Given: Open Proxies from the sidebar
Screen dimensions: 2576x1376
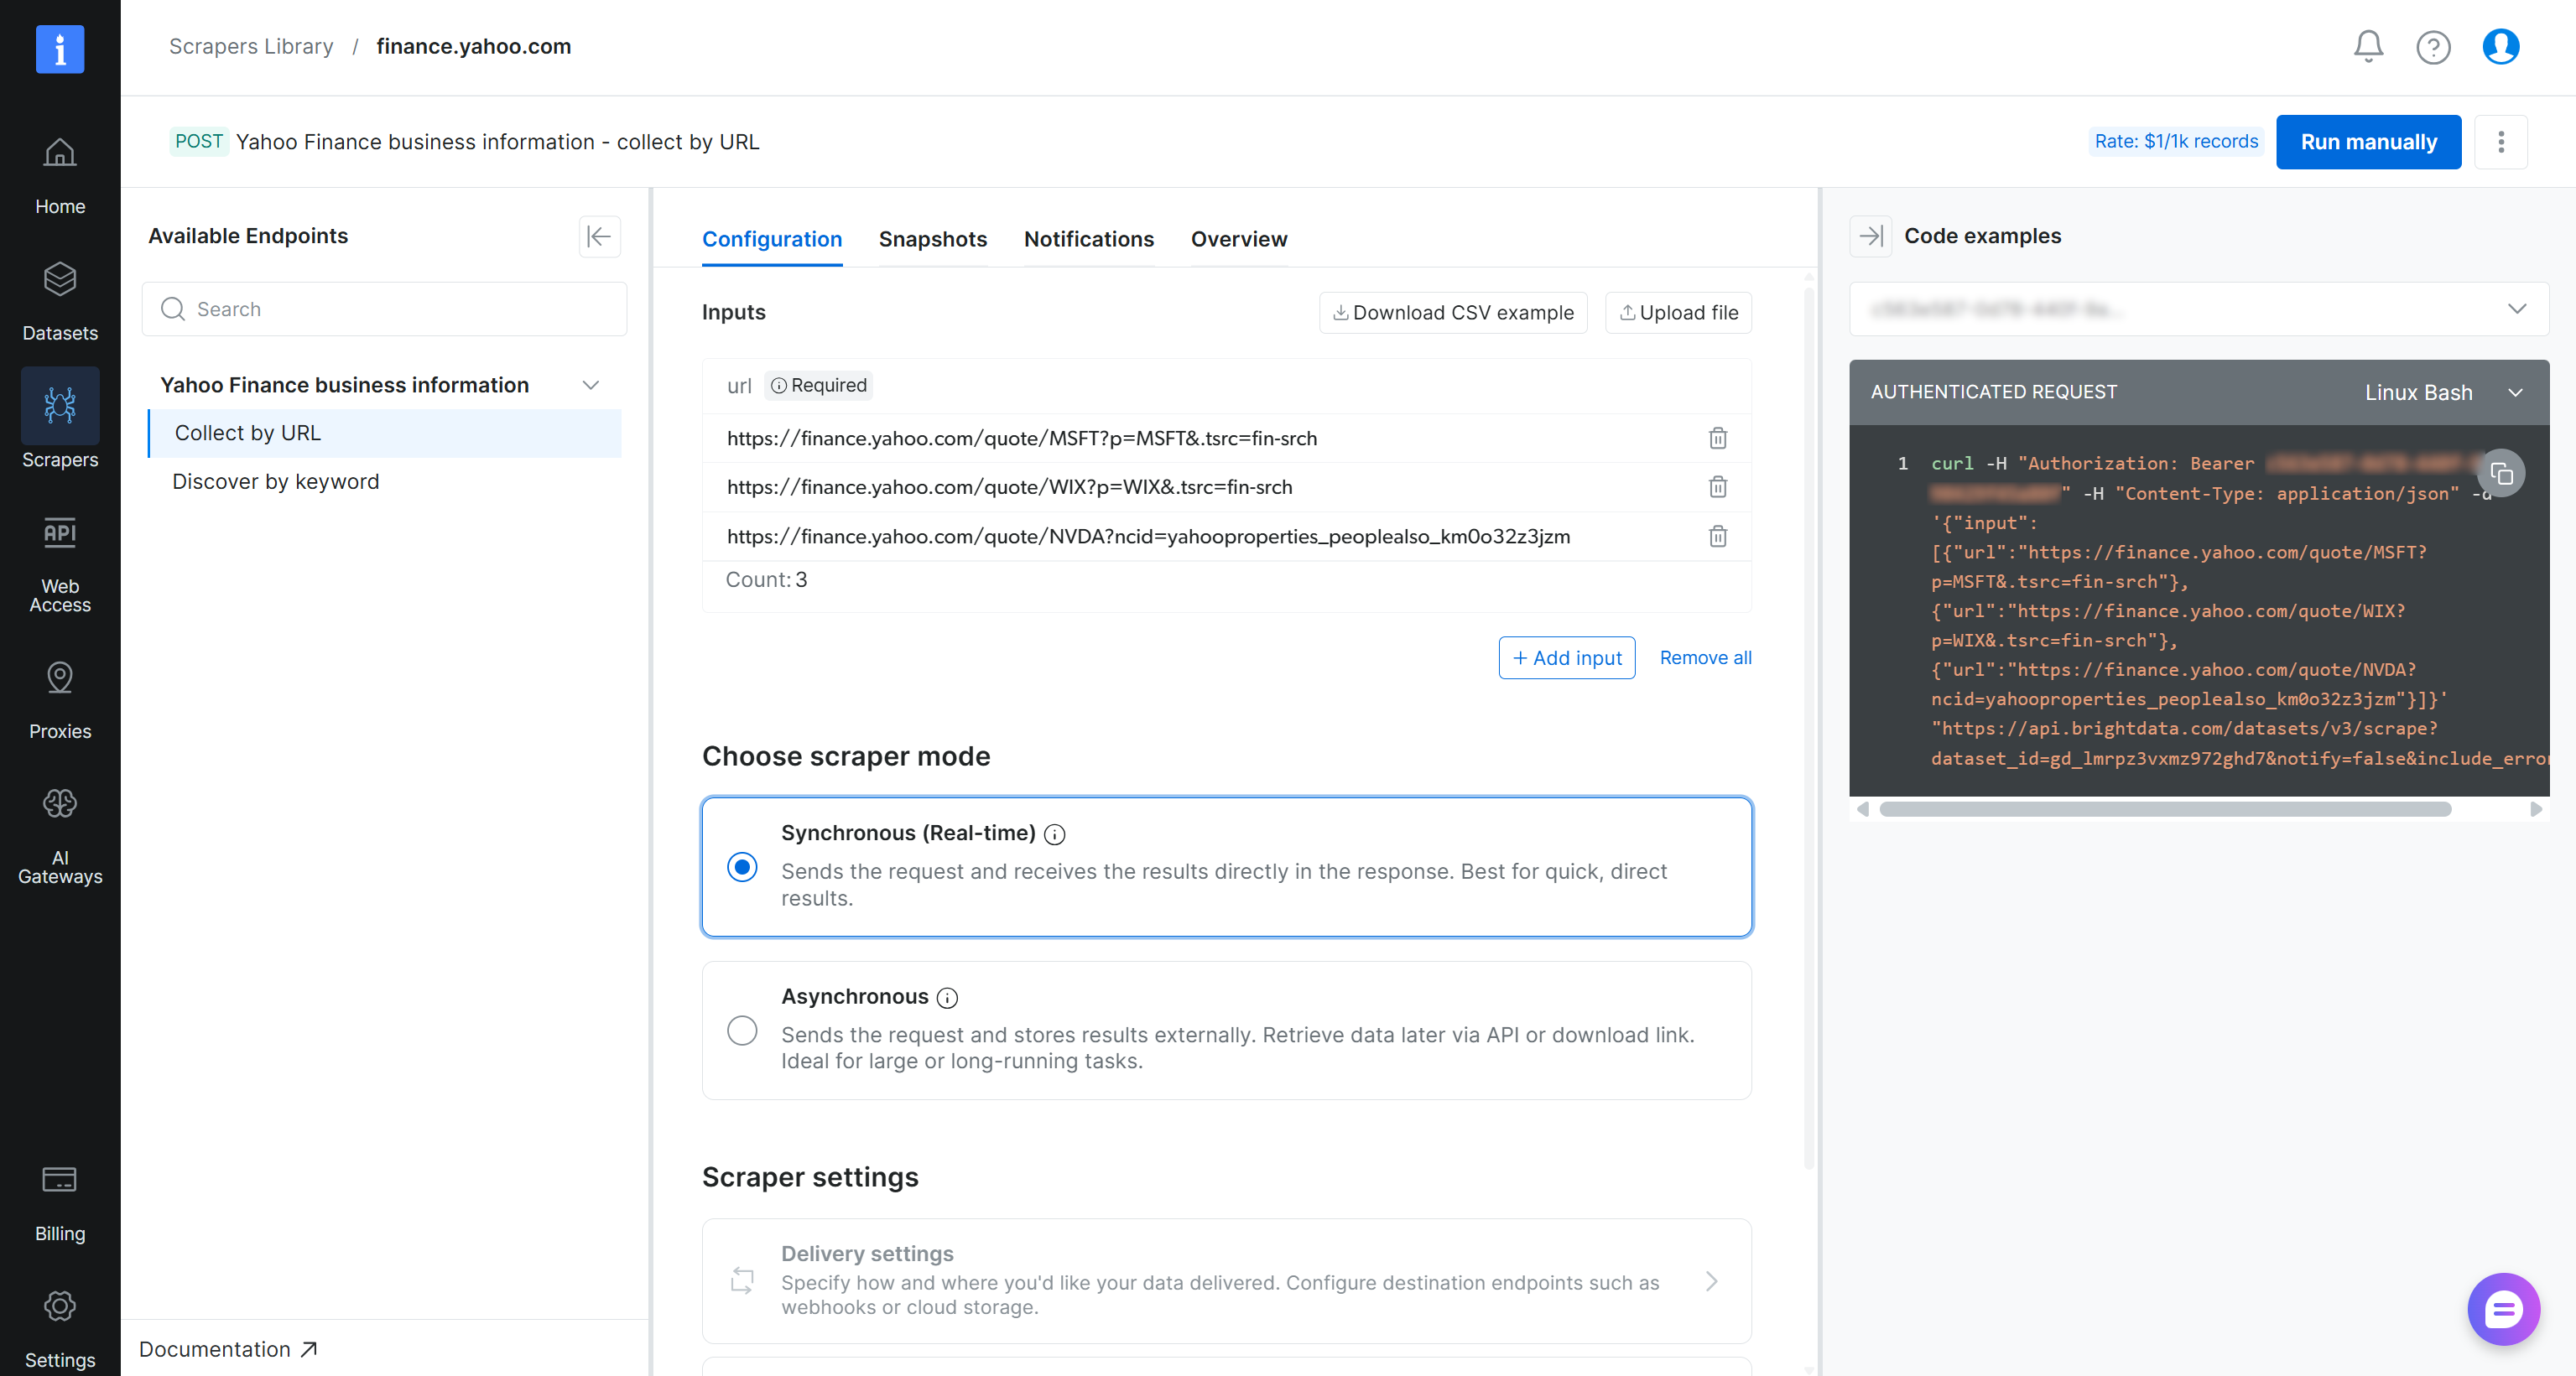Looking at the screenshot, I should (60, 700).
